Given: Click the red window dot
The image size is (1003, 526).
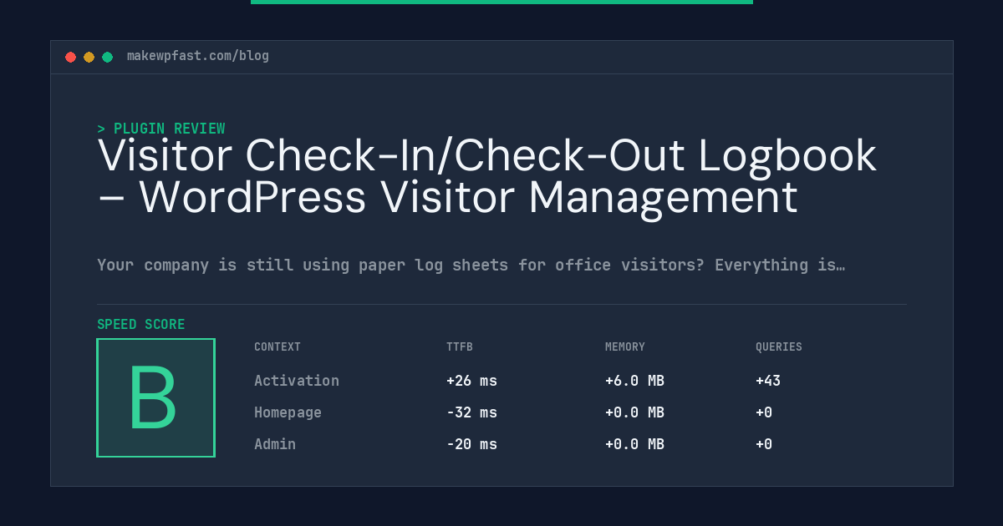Looking at the screenshot, I should click(70, 57).
